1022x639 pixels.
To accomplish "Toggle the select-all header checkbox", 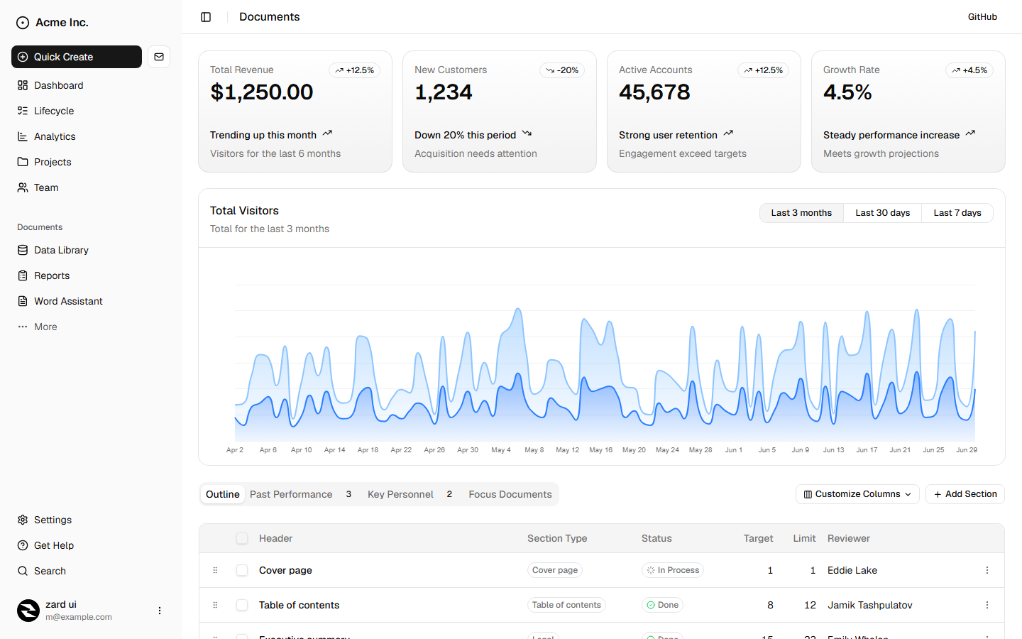I will pos(242,538).
